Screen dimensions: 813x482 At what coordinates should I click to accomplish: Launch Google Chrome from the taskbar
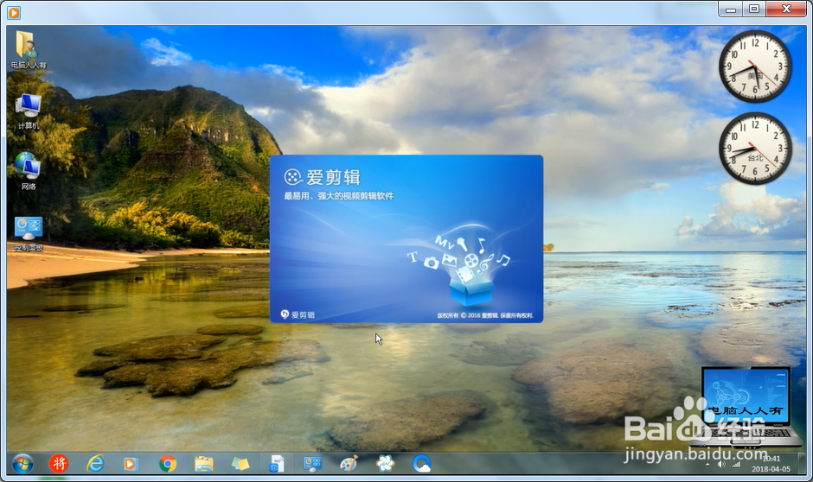point(167,464)
